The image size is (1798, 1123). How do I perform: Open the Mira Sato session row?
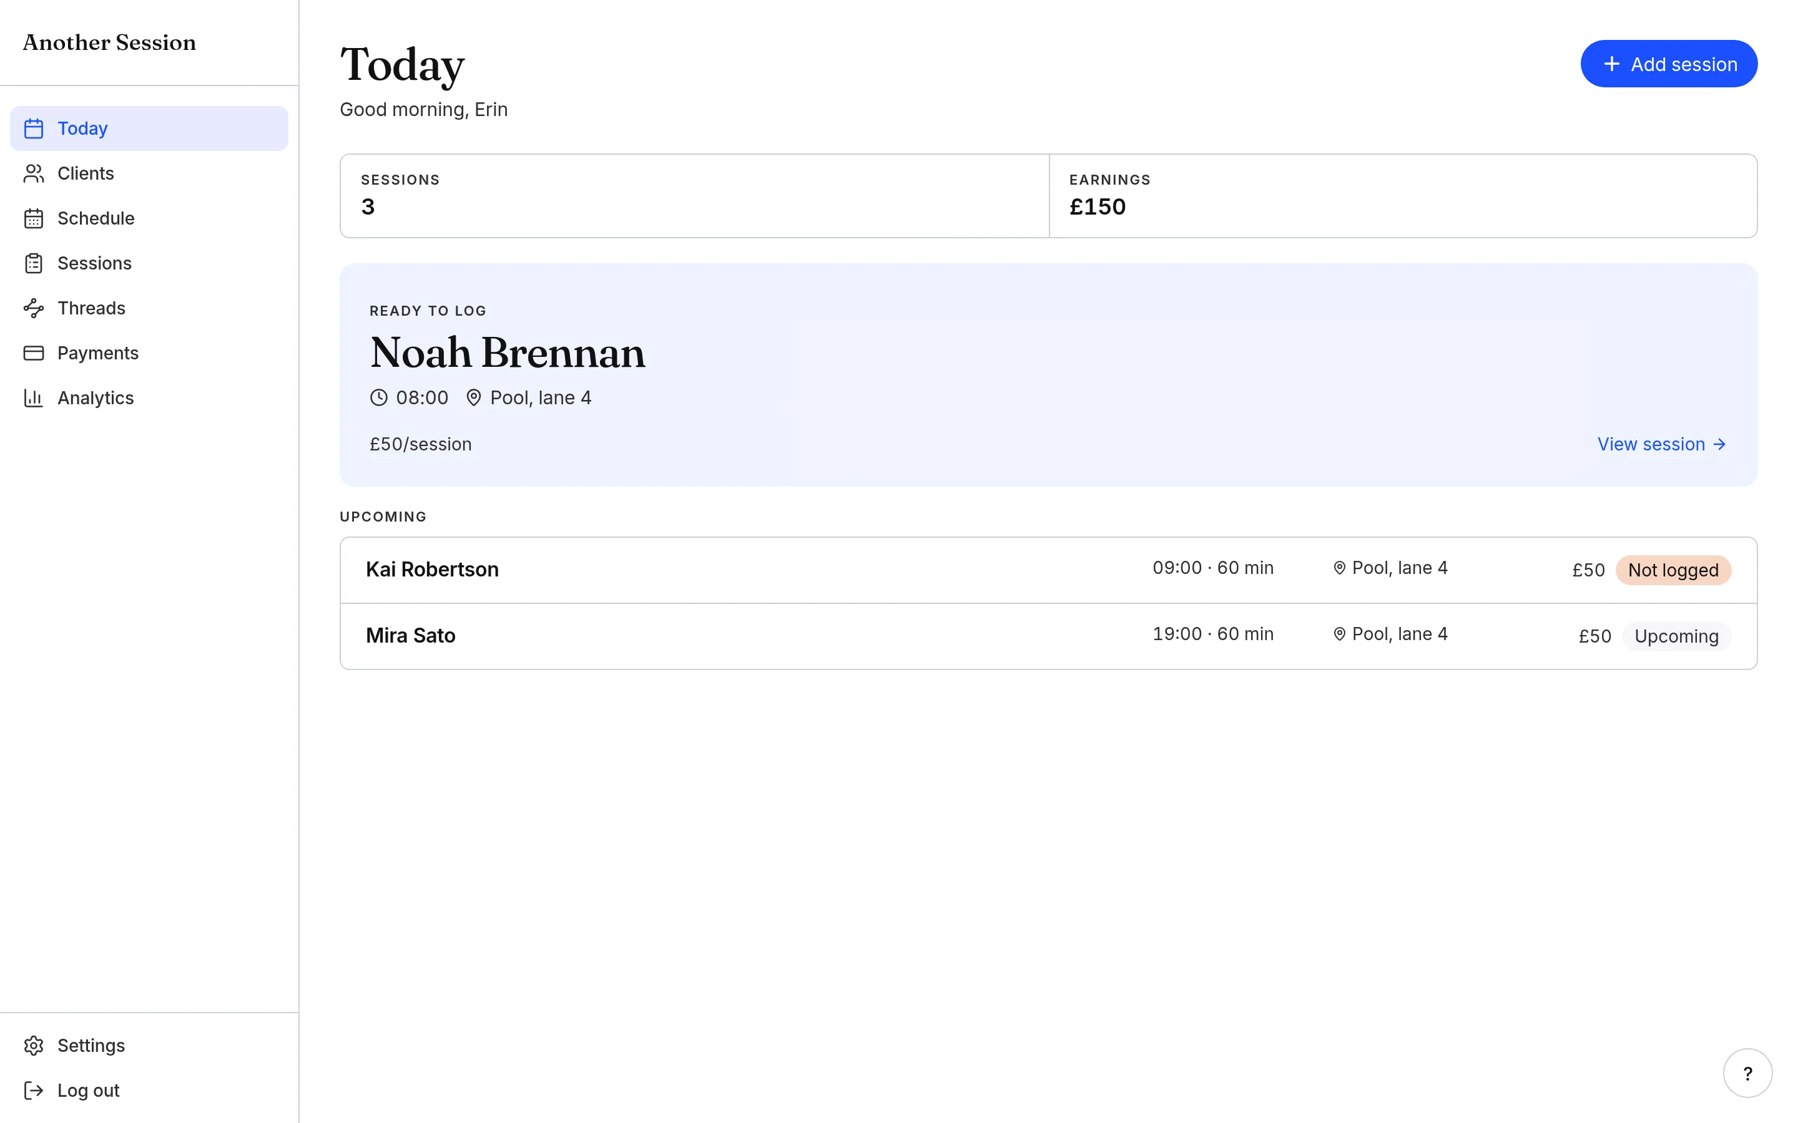click(x=1048, y=636)
